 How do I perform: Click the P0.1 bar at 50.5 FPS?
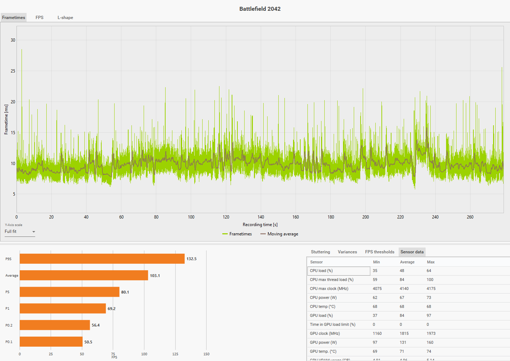[51, 342]
